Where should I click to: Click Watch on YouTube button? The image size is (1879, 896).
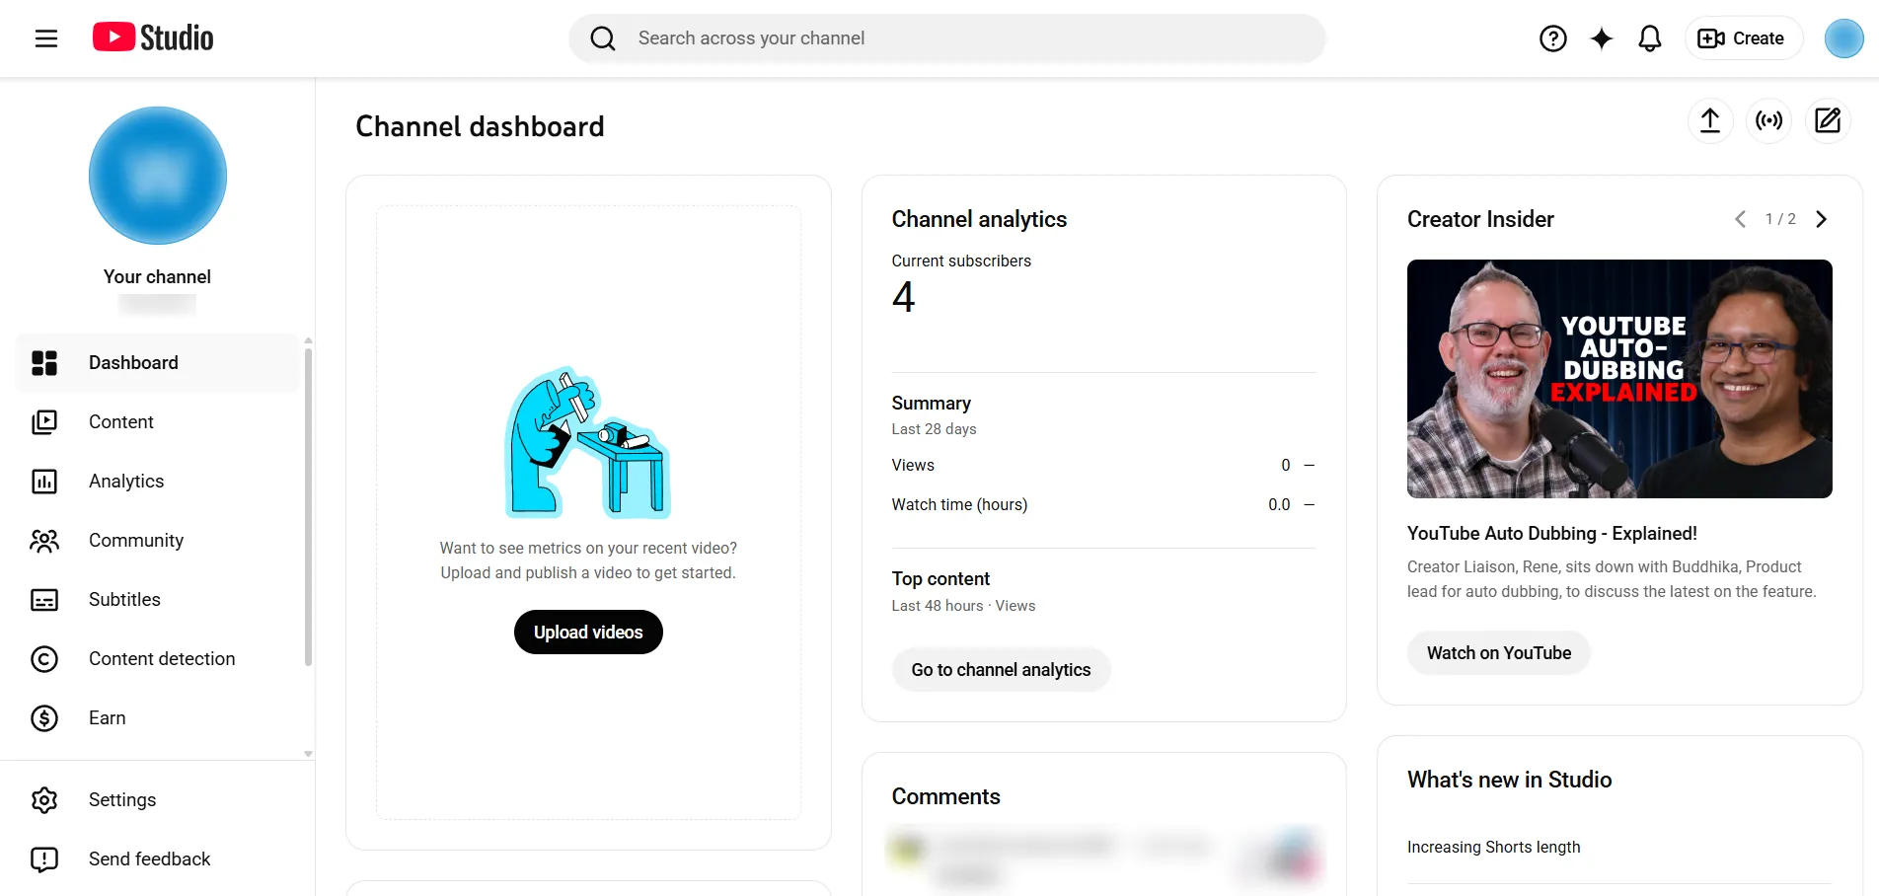(x=1498, y=653)
